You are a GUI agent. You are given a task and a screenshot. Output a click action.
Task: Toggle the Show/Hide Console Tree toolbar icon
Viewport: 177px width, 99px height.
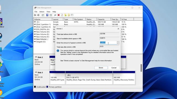[x=43, y=15]
